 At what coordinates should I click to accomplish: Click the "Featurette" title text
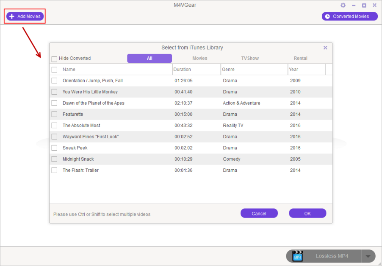coord(72,114)
